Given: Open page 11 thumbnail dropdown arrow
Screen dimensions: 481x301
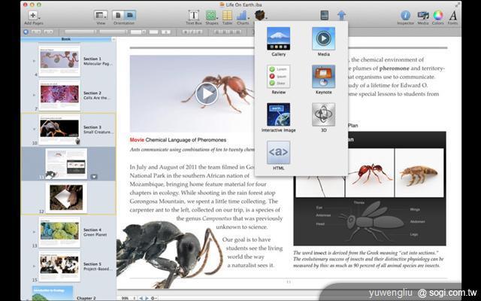Looking at the screenshot, I should (x=94, y=177).
